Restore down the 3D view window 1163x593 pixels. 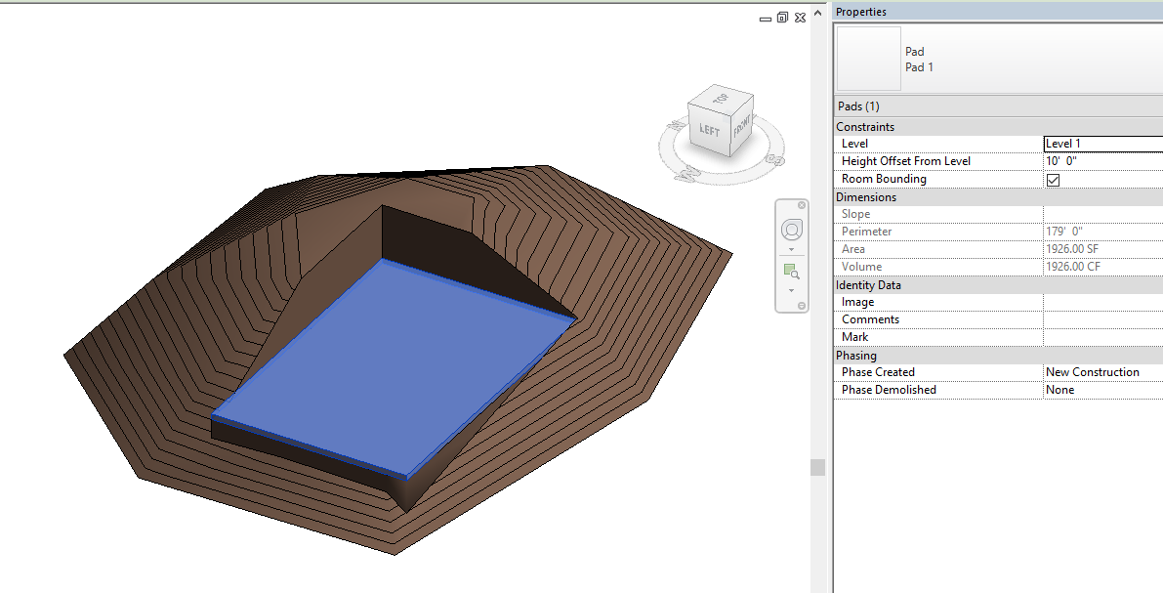(x=782, y=18)
